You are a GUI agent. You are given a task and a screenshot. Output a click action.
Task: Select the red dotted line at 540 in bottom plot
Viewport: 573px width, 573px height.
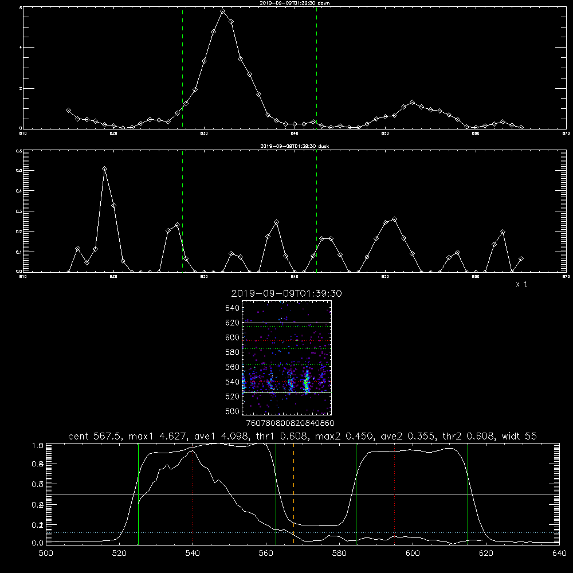(x=193, y=493)
